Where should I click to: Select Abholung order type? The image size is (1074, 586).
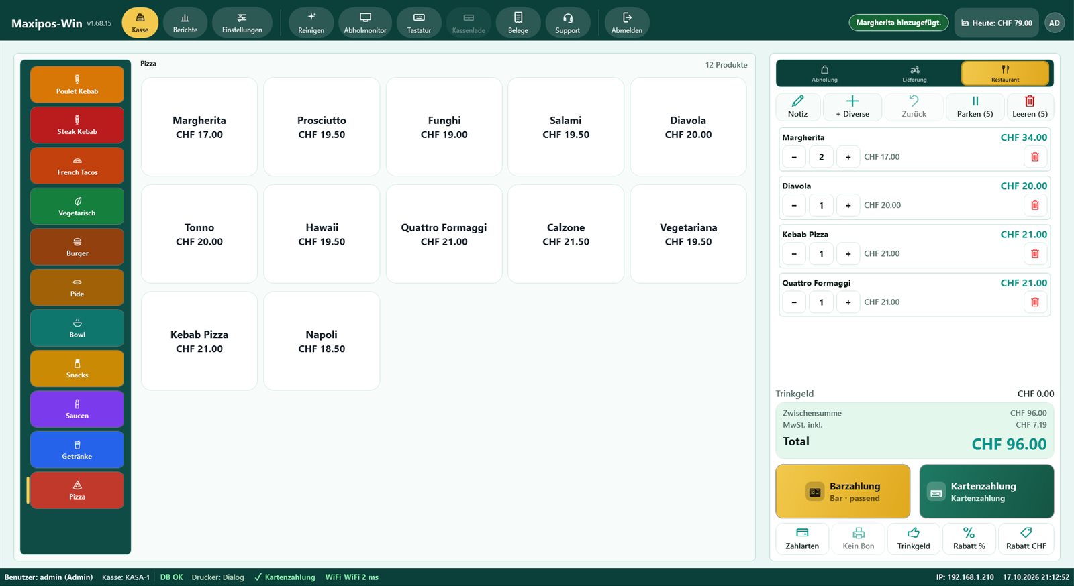[824, 73]
